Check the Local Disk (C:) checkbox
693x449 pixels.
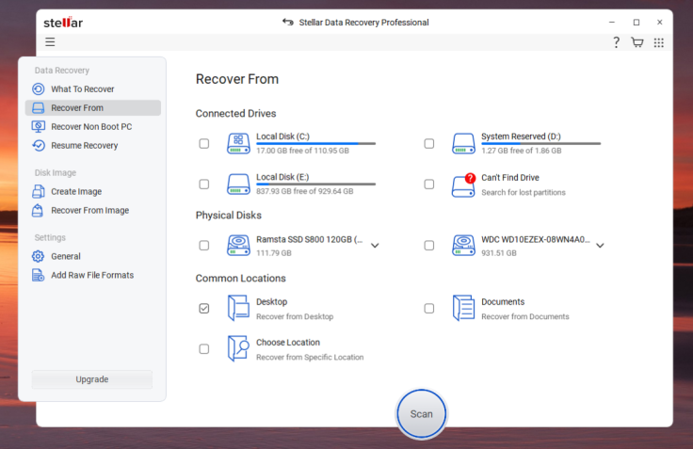tap(204, 144)
